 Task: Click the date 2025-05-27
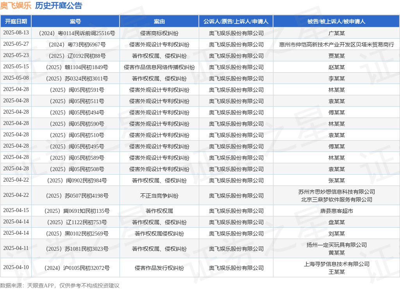16,44
